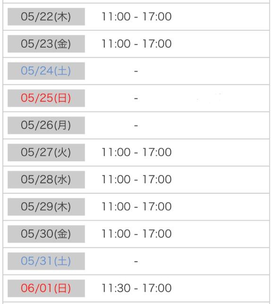The height and width of the screenshot is (304, 272).
Task: Click the hours entry beside 05/29(木)
Action: pos(136,207)
